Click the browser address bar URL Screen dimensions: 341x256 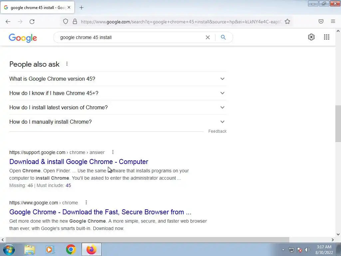click(181, 22)
